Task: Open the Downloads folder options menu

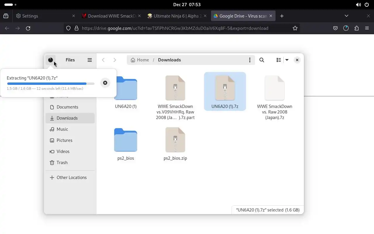Action: [x=250, y=60]
